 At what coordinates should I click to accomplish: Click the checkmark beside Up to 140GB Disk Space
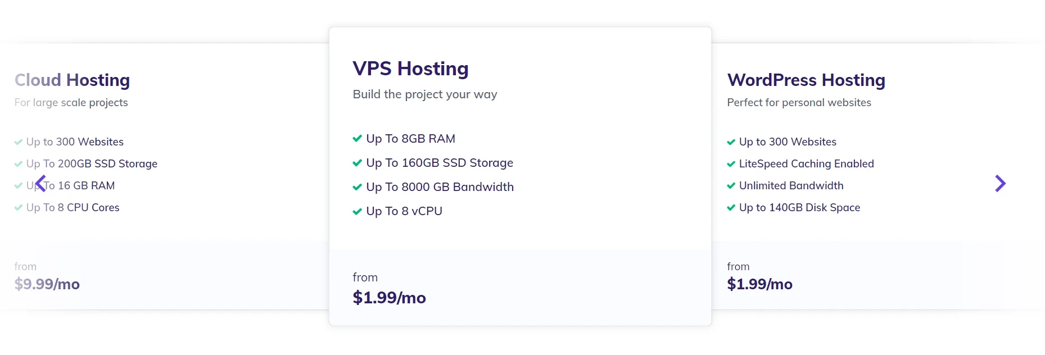point(731,207)
